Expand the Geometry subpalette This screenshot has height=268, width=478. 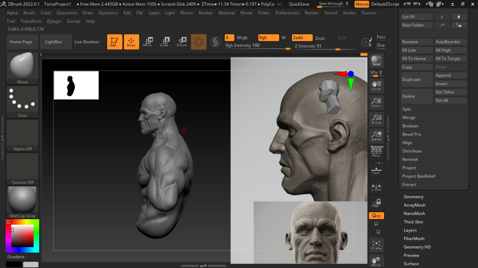click(413, 196)
